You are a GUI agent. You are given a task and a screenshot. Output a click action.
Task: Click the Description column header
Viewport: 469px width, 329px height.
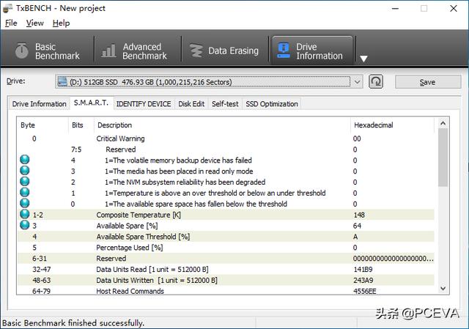tap(114, 125)
